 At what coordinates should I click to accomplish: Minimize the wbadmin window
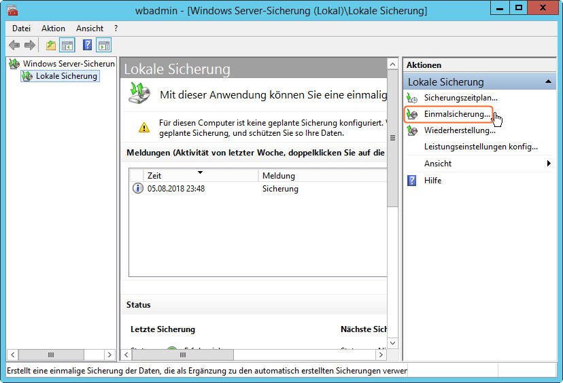point(500,8)
